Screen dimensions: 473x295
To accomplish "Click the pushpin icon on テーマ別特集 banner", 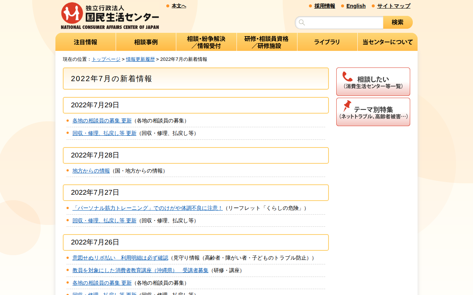I will tap(347, 107).
